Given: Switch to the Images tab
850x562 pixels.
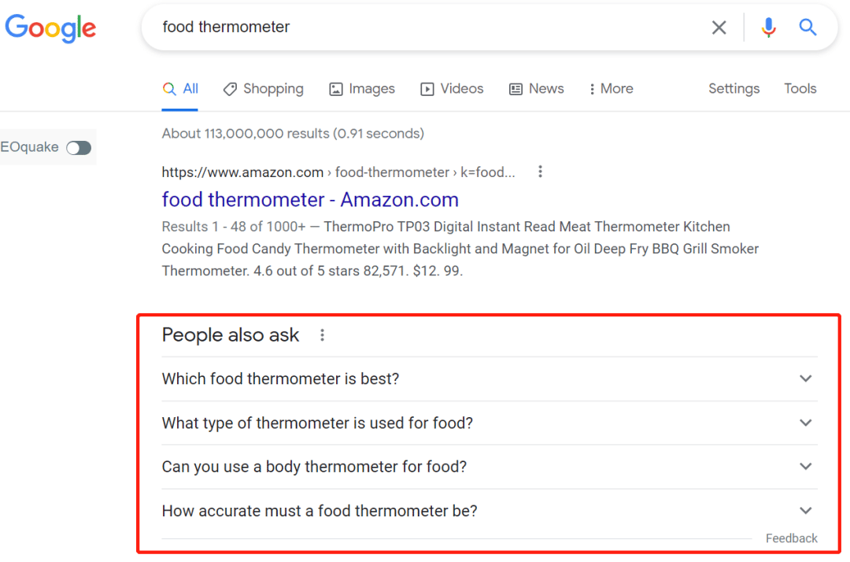Looking at the screenshot, I should tap(362, 89).
